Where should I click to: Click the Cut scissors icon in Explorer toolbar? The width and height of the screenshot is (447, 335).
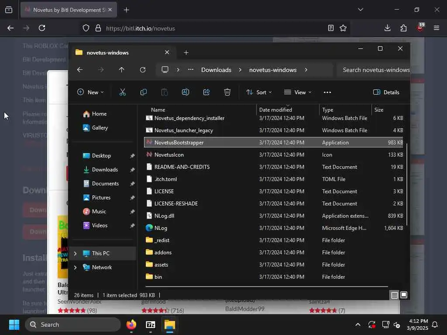(122, 92)
